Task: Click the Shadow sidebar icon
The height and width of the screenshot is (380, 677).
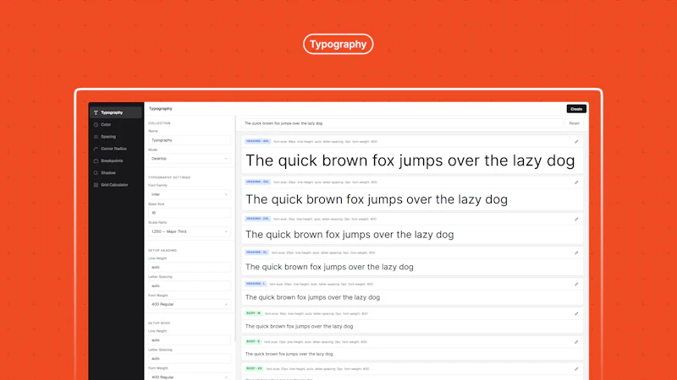Action: [x=96, y=173]
